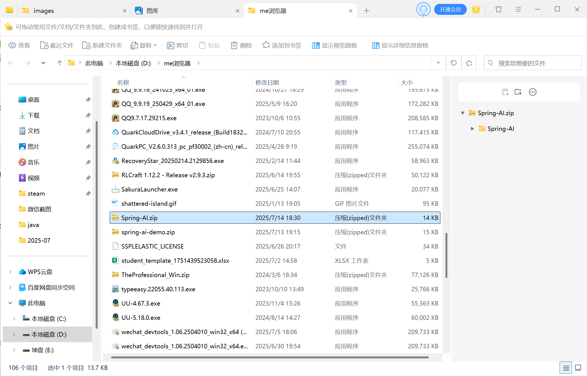Click the shattered-island.gif file icon
Screen dimensions: 587x376
click(x=115, y=204)
